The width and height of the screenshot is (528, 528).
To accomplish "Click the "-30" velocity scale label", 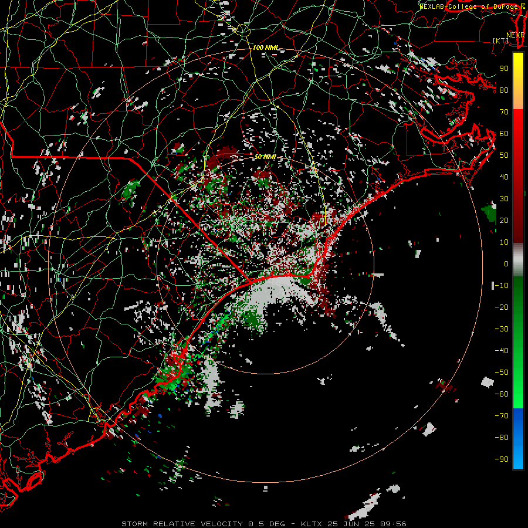I will point(502,329).
